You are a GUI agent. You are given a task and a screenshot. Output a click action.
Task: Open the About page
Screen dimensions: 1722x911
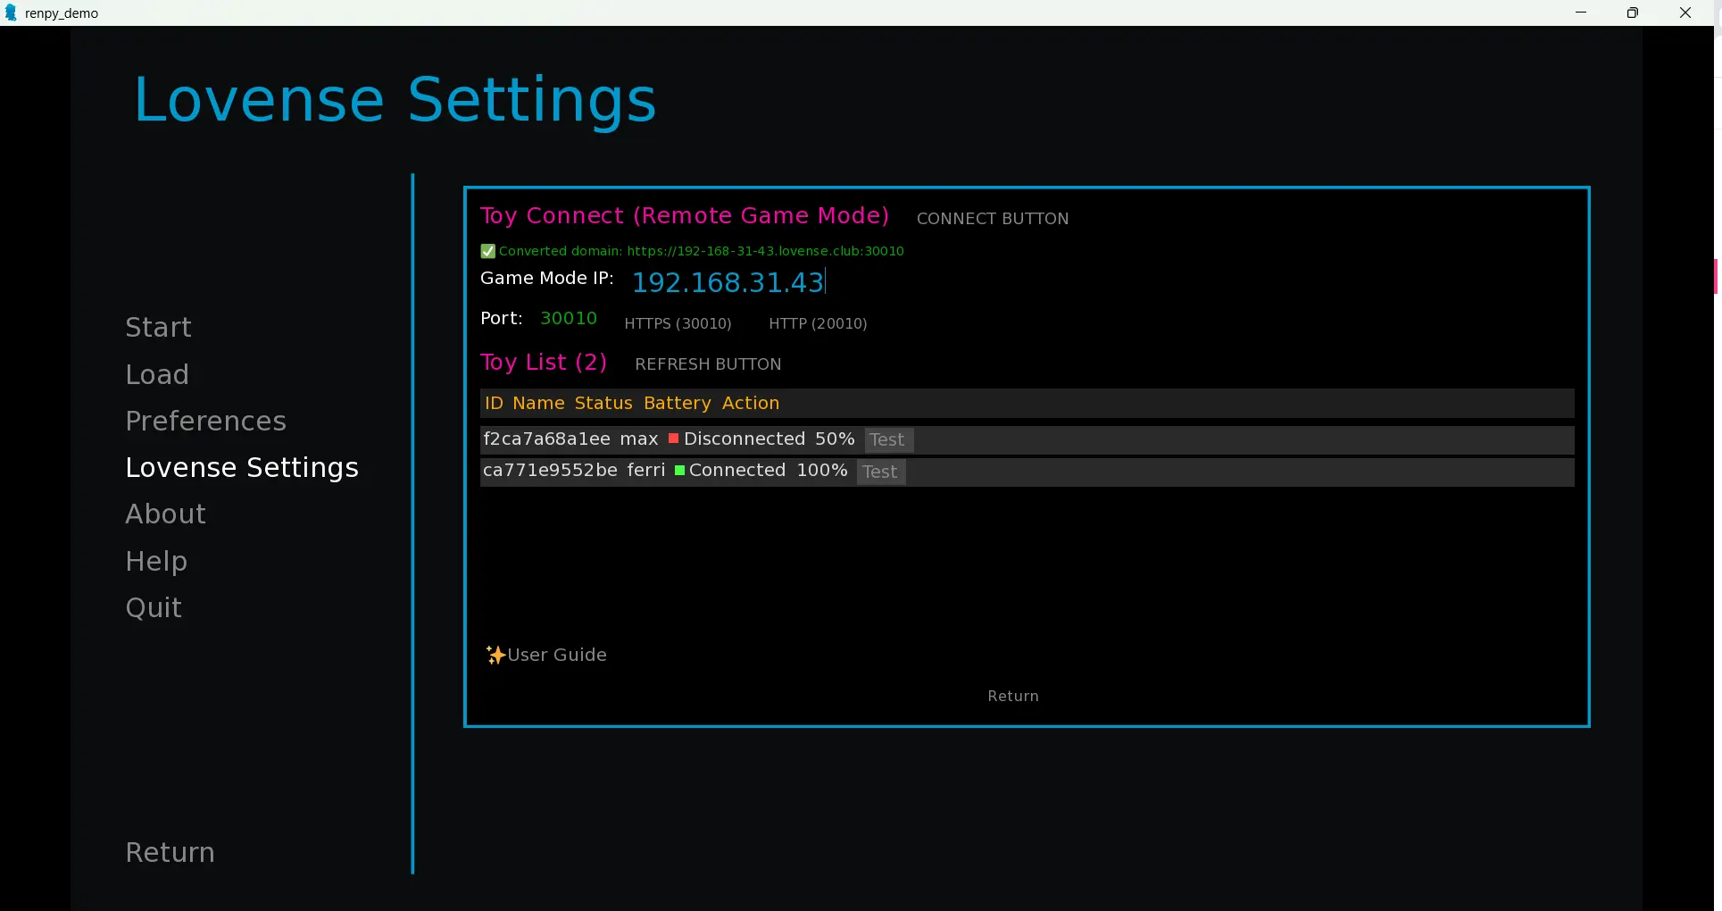coord(165,514)
